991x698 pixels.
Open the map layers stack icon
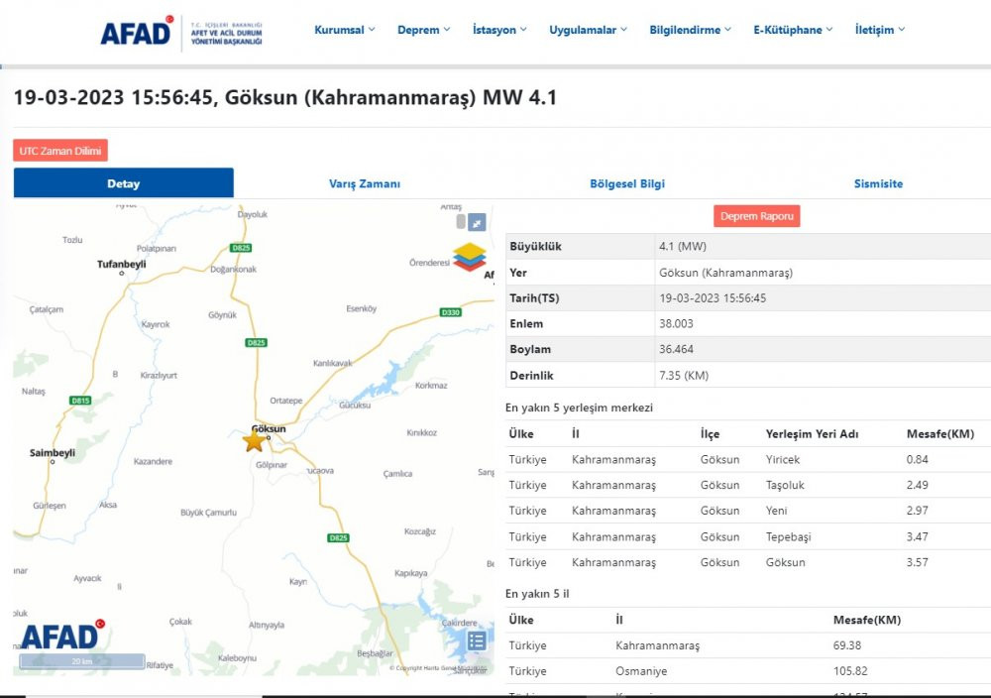click(470, 257)
